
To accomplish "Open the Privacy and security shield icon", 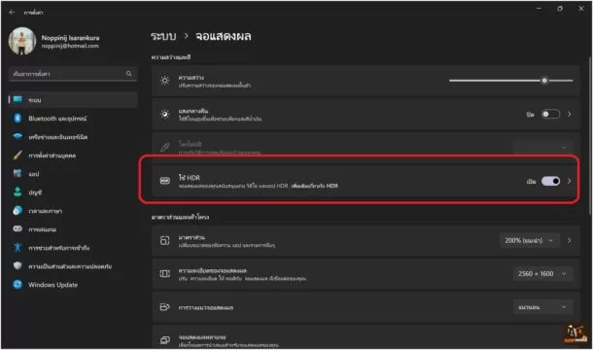I will click(x=17, y=266).
